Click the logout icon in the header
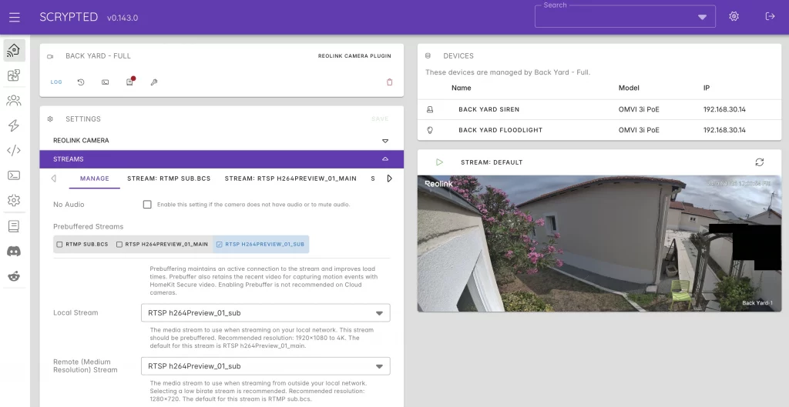 click(x=770, y=17)
